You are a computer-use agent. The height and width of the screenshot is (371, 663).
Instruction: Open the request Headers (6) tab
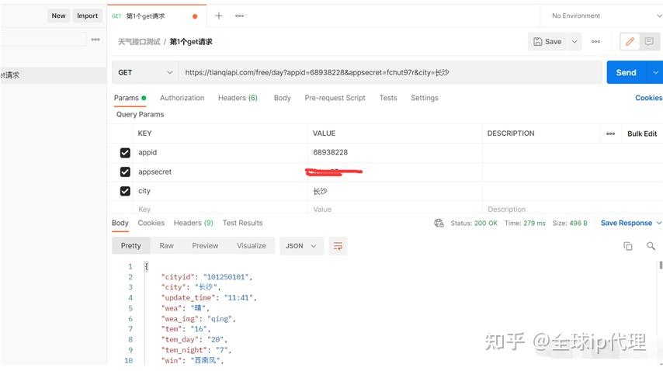(x=238, y=98)
